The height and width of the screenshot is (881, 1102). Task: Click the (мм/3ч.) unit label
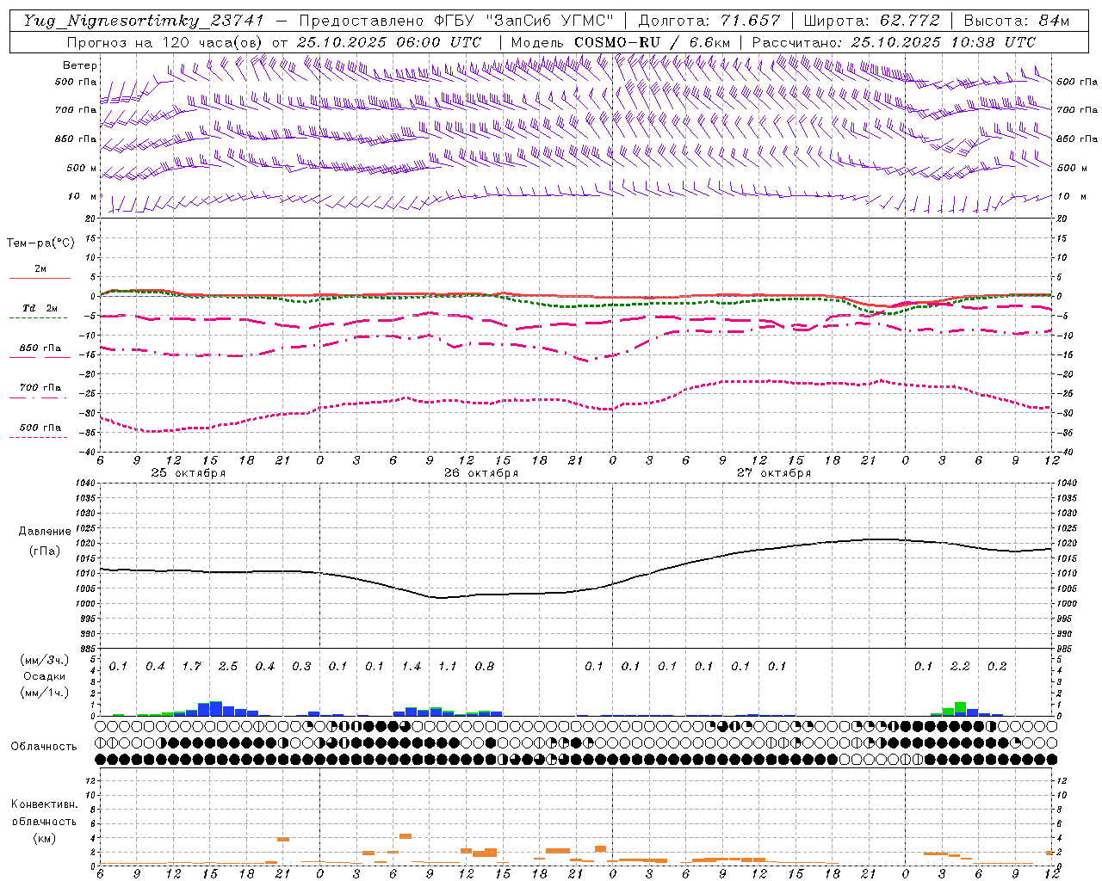click(44, 661)
